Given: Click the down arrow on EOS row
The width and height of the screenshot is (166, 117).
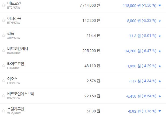Looking at the screenshot, I should coord(160,81).
